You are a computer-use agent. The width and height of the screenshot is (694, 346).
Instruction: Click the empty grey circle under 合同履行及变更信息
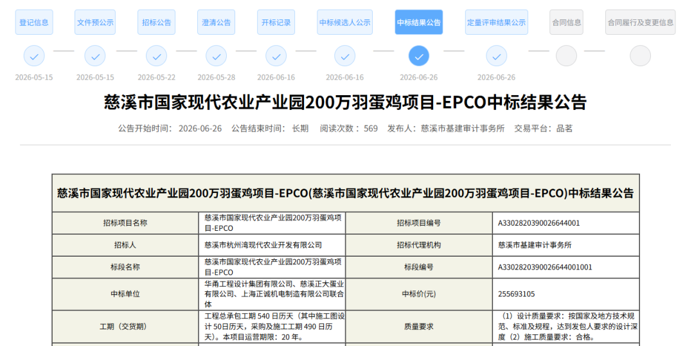[x=641, y=56]
